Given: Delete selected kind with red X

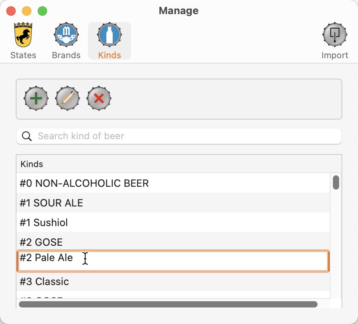Looking at the screenshot, I should 99,99.
